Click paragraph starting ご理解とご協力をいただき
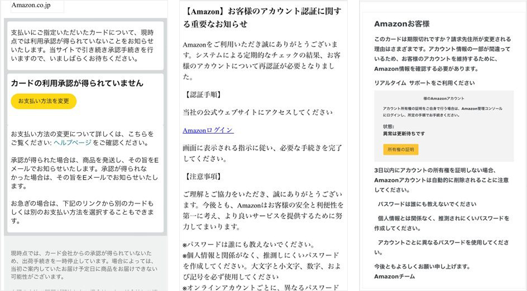The image size is (527, 291). pyautogui.click(x=263, y=211)
